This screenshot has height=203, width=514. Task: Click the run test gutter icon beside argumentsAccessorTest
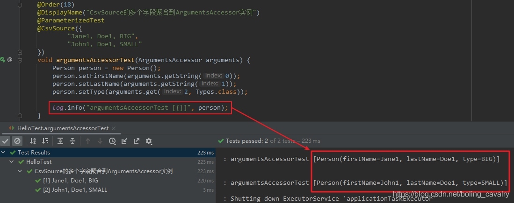[3, 60]
